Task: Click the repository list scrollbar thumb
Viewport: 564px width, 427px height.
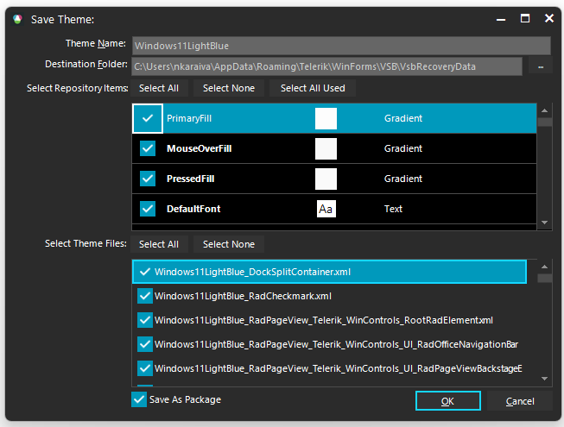Action: click(x=545, y=122)
